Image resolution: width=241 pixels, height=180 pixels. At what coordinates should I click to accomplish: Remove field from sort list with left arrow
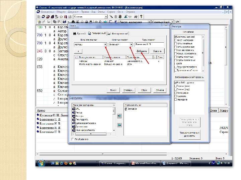[119, 125]
